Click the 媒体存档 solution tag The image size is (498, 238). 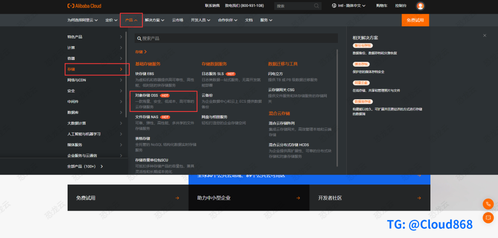[x=360, y=64]
